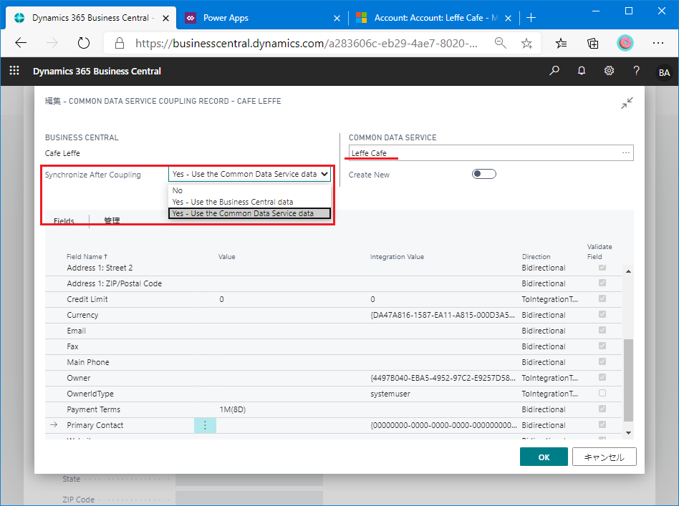Select No in the synchronize dropdown list

(249, 190)
